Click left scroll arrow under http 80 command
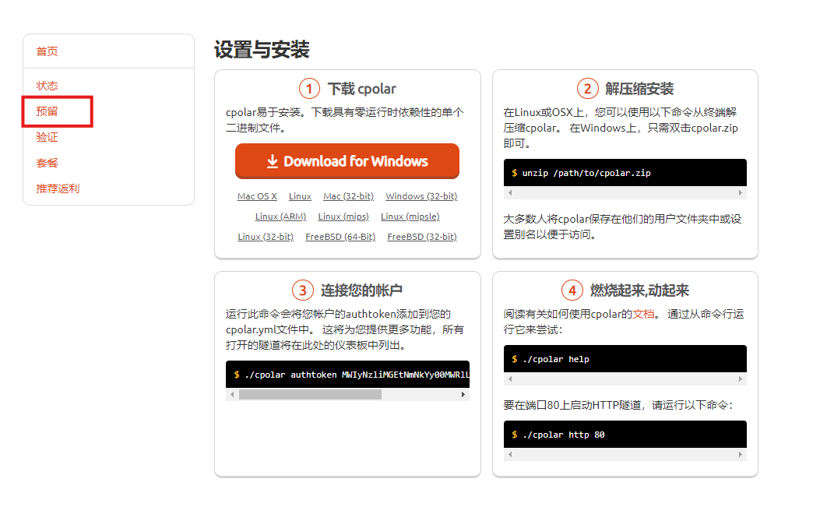Image resolution: width=820 pixels, height=507 pixels. [510, 455]
